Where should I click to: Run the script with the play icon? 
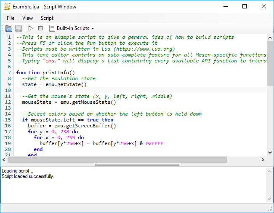31,28
